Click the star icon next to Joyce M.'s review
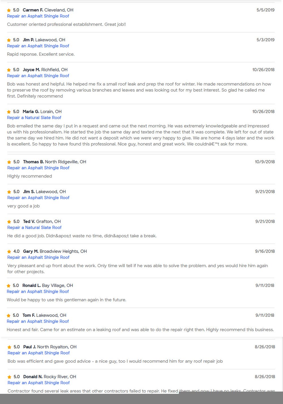This screenshot has height=404, width=283. click(9, 70)
